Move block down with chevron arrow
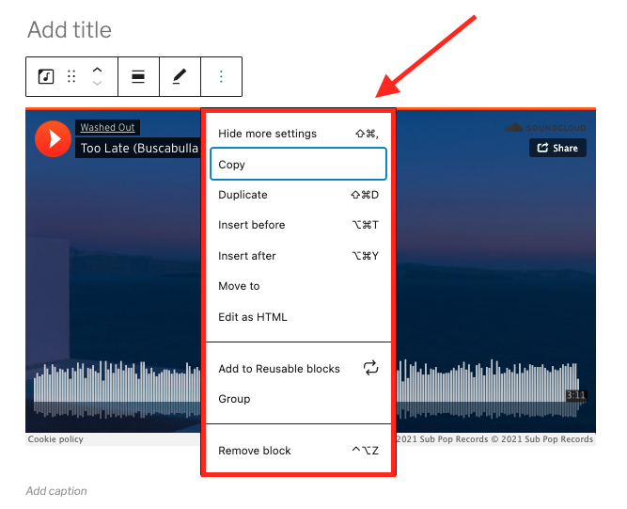Image resolution: width=627 pixels, height=509 pixels. [x=97, y=83]
